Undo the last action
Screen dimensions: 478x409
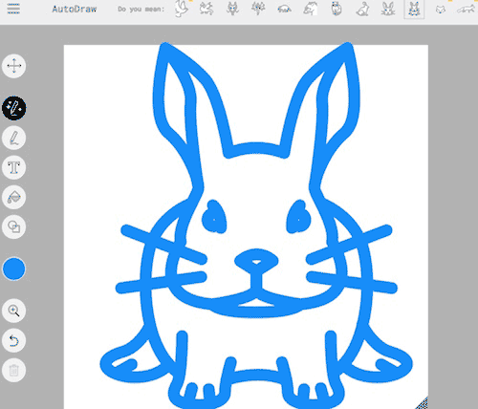(x=14, y=340)
